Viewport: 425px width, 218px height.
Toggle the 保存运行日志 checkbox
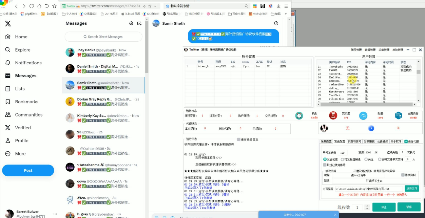coord(239,139)
